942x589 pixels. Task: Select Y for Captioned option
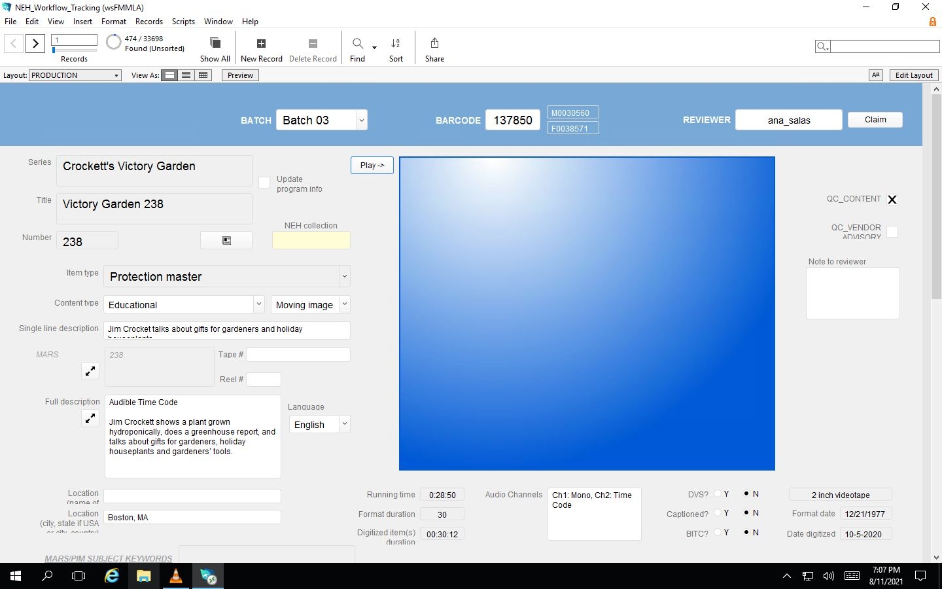[718, 513]
